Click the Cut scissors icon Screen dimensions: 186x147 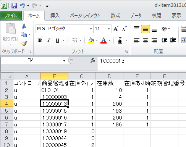24,26
